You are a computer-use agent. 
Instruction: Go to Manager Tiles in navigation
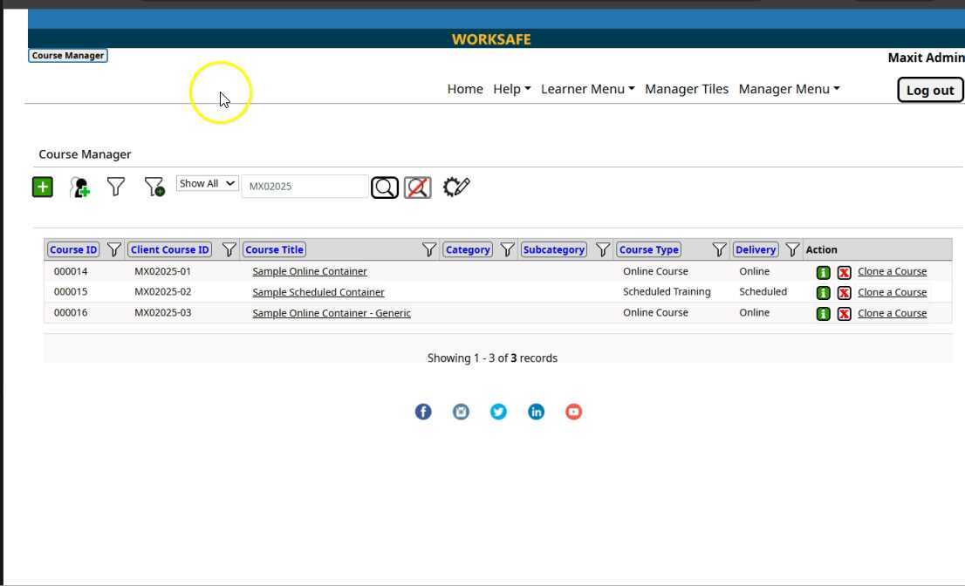pyautogui.click(x=686, y=89)
